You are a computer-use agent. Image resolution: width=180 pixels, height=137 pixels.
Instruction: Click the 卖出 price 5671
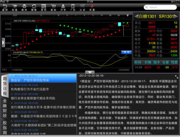click(x=152, y=23)
